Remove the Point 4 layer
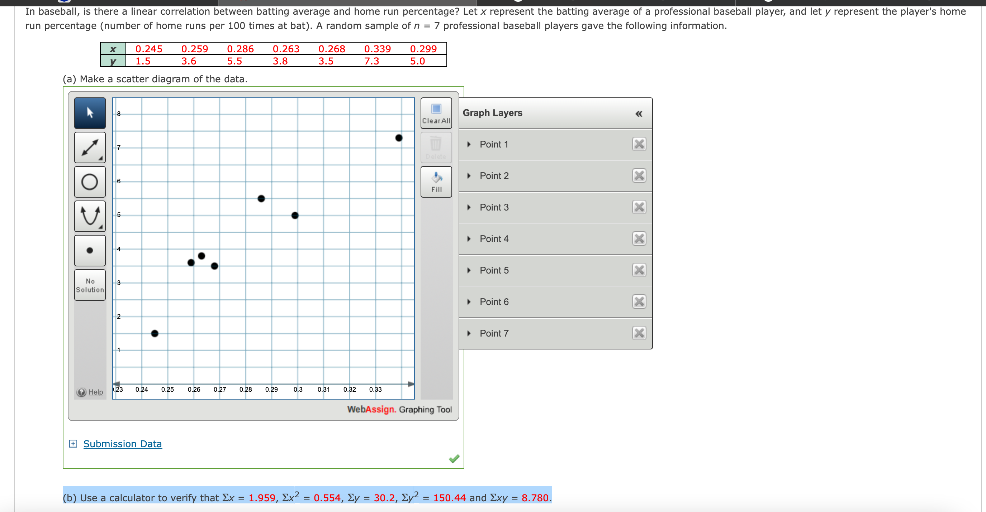Screen dimensions: 986x512 click(x=639, y=239)
